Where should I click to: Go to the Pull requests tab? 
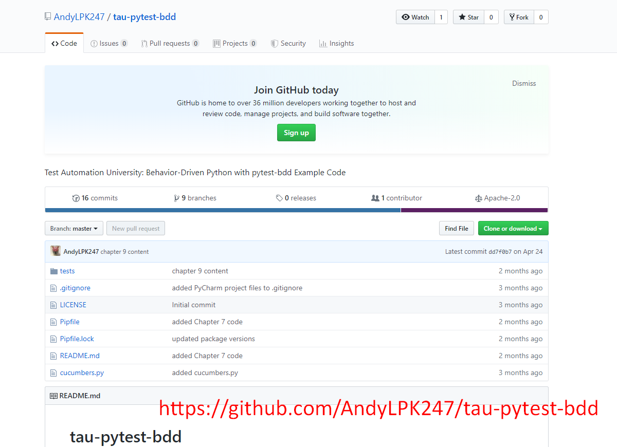pos(170,43)
